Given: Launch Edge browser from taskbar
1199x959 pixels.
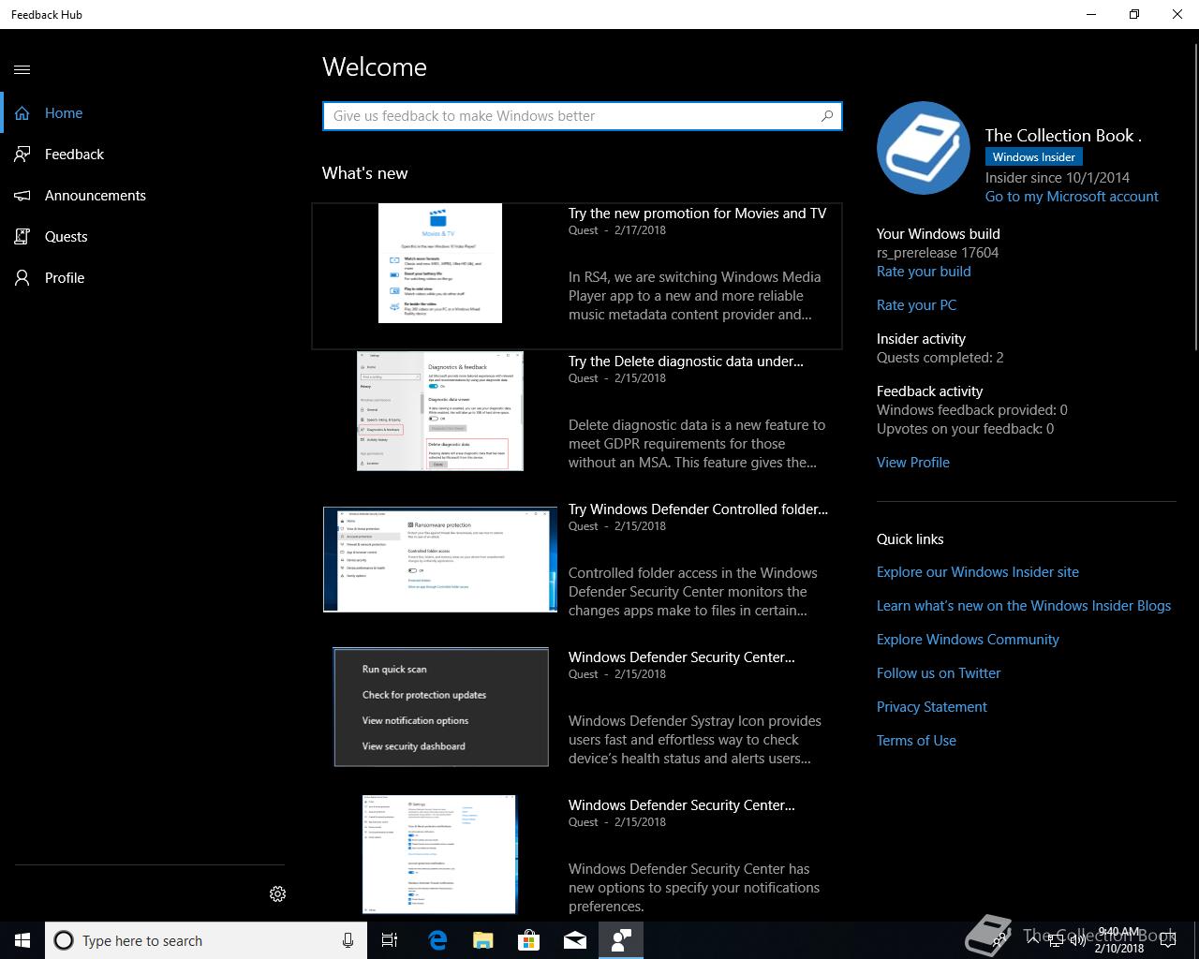Looking at the screenshot, I should (437, 940).
